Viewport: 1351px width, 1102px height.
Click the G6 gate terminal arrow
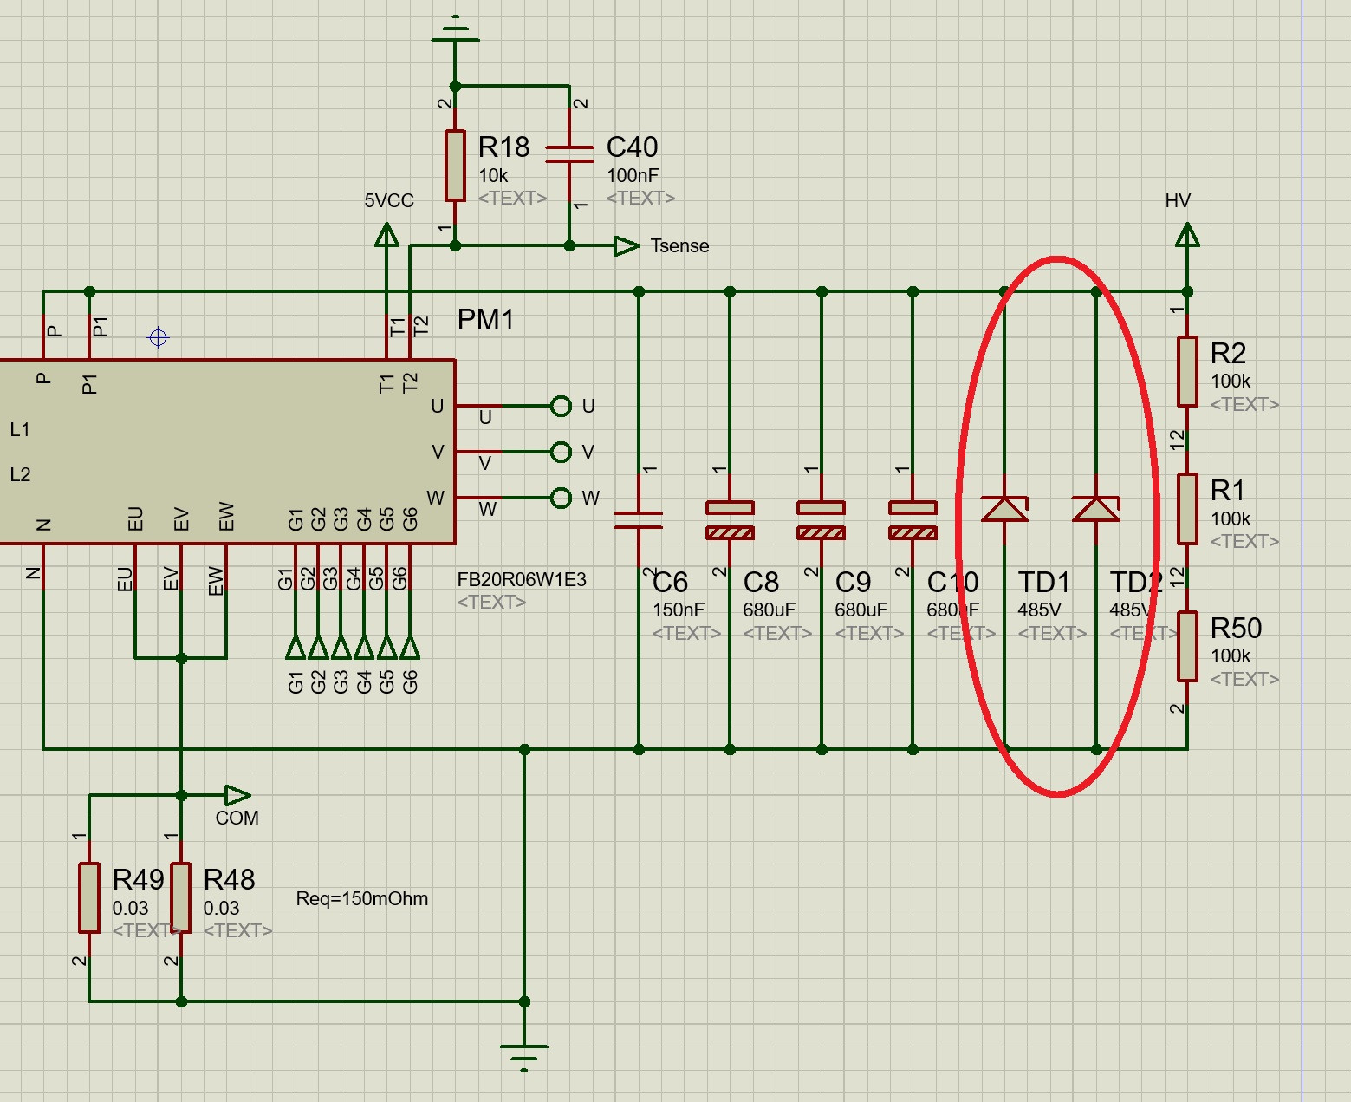410,647
